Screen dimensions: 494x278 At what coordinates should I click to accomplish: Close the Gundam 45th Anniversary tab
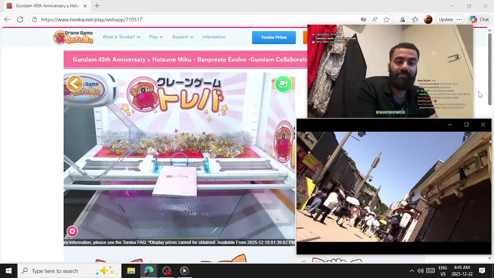[85, 6]
